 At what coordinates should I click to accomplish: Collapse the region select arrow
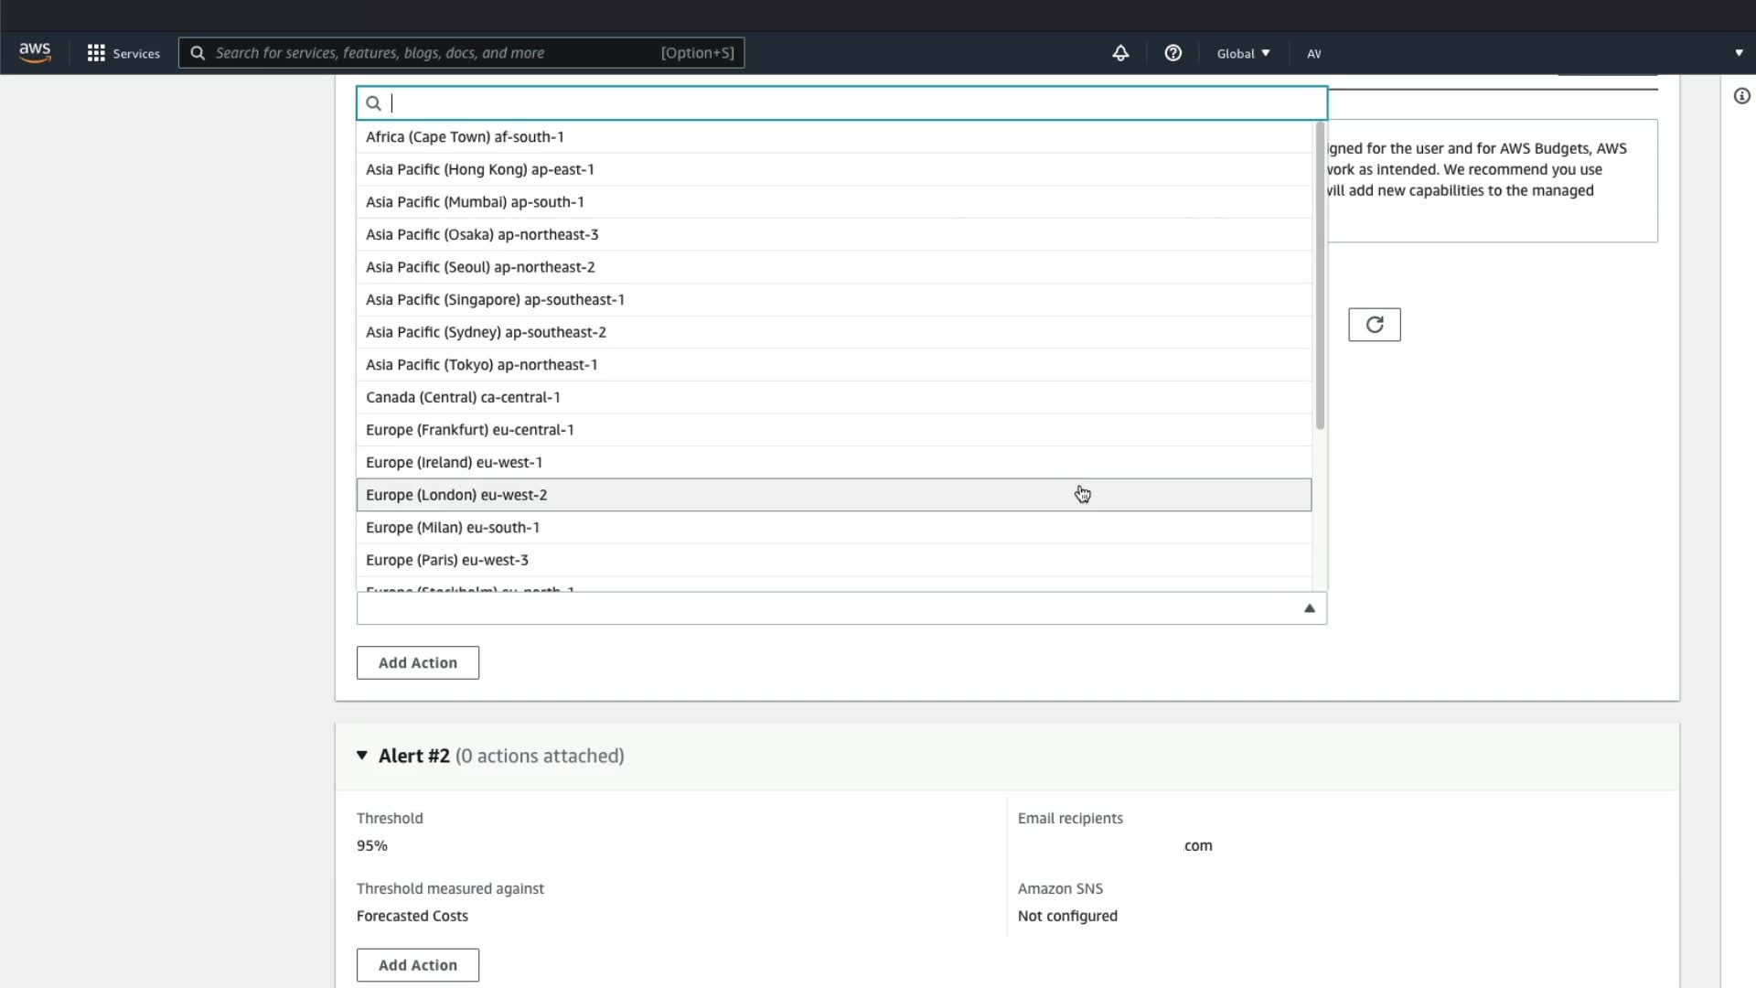click(x=1309, y=608)
